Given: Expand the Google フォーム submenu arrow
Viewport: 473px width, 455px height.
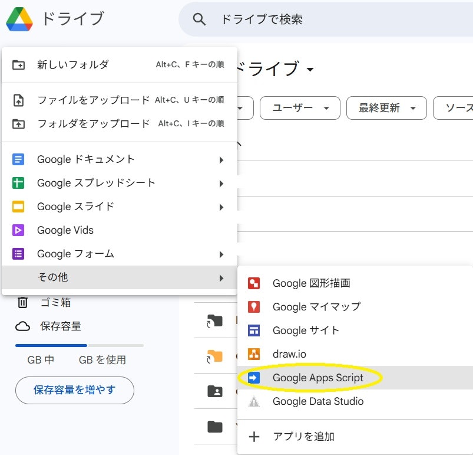Looking at the screenshot, I should click(x=221, y=254).
